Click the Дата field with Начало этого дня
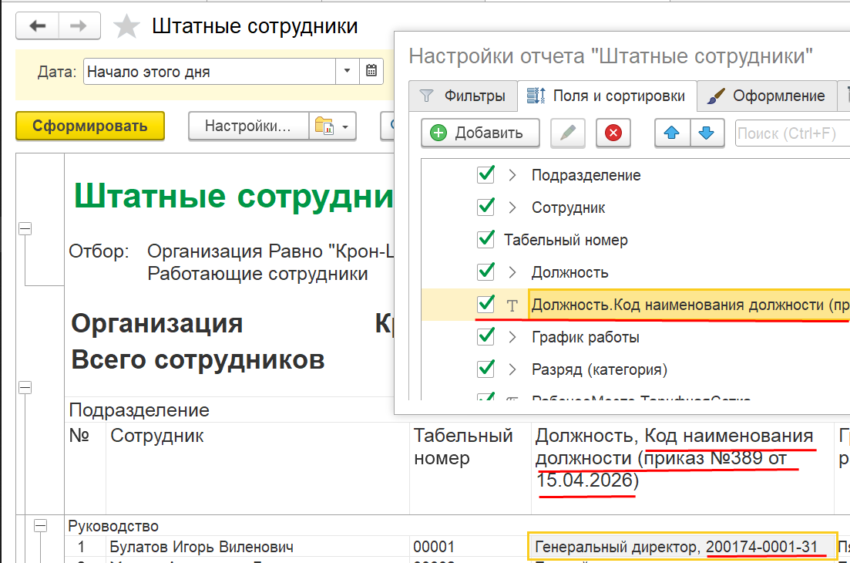 click(210, 71)
